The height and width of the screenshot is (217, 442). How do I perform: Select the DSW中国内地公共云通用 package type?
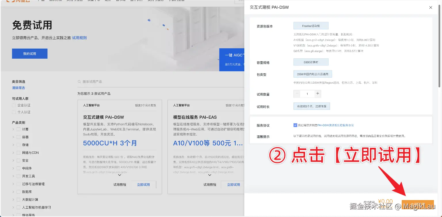pyautogui.click(x=313, y=74)
